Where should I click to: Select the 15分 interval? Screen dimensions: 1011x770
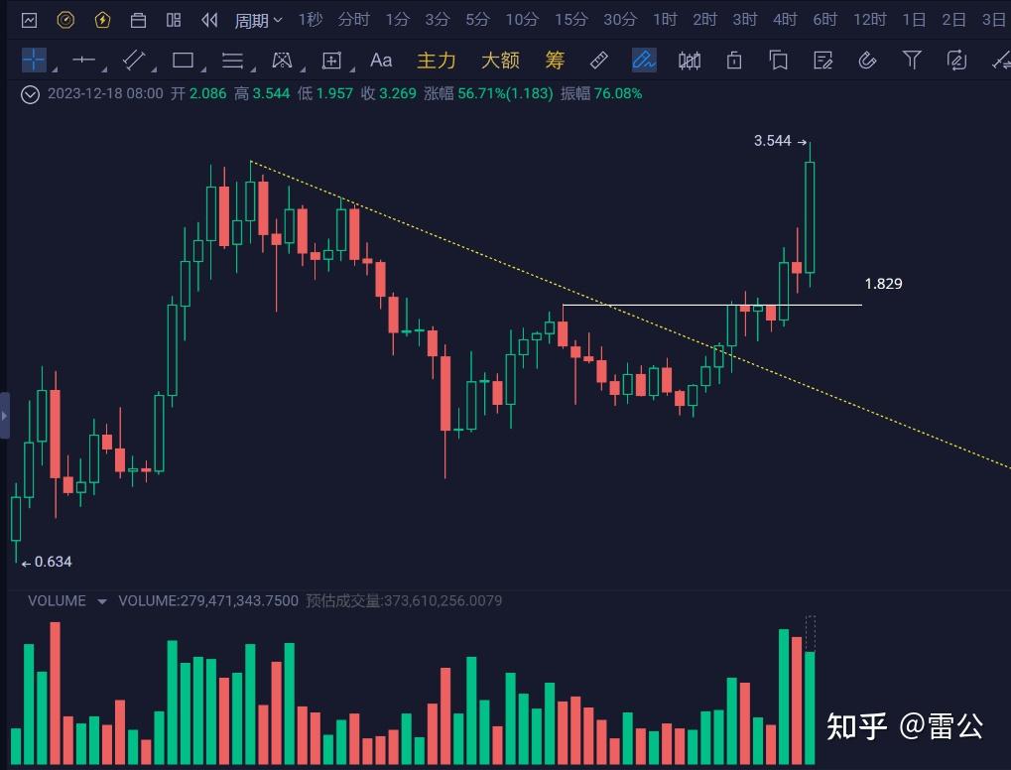pyautogui.click(x=571, y=20)
